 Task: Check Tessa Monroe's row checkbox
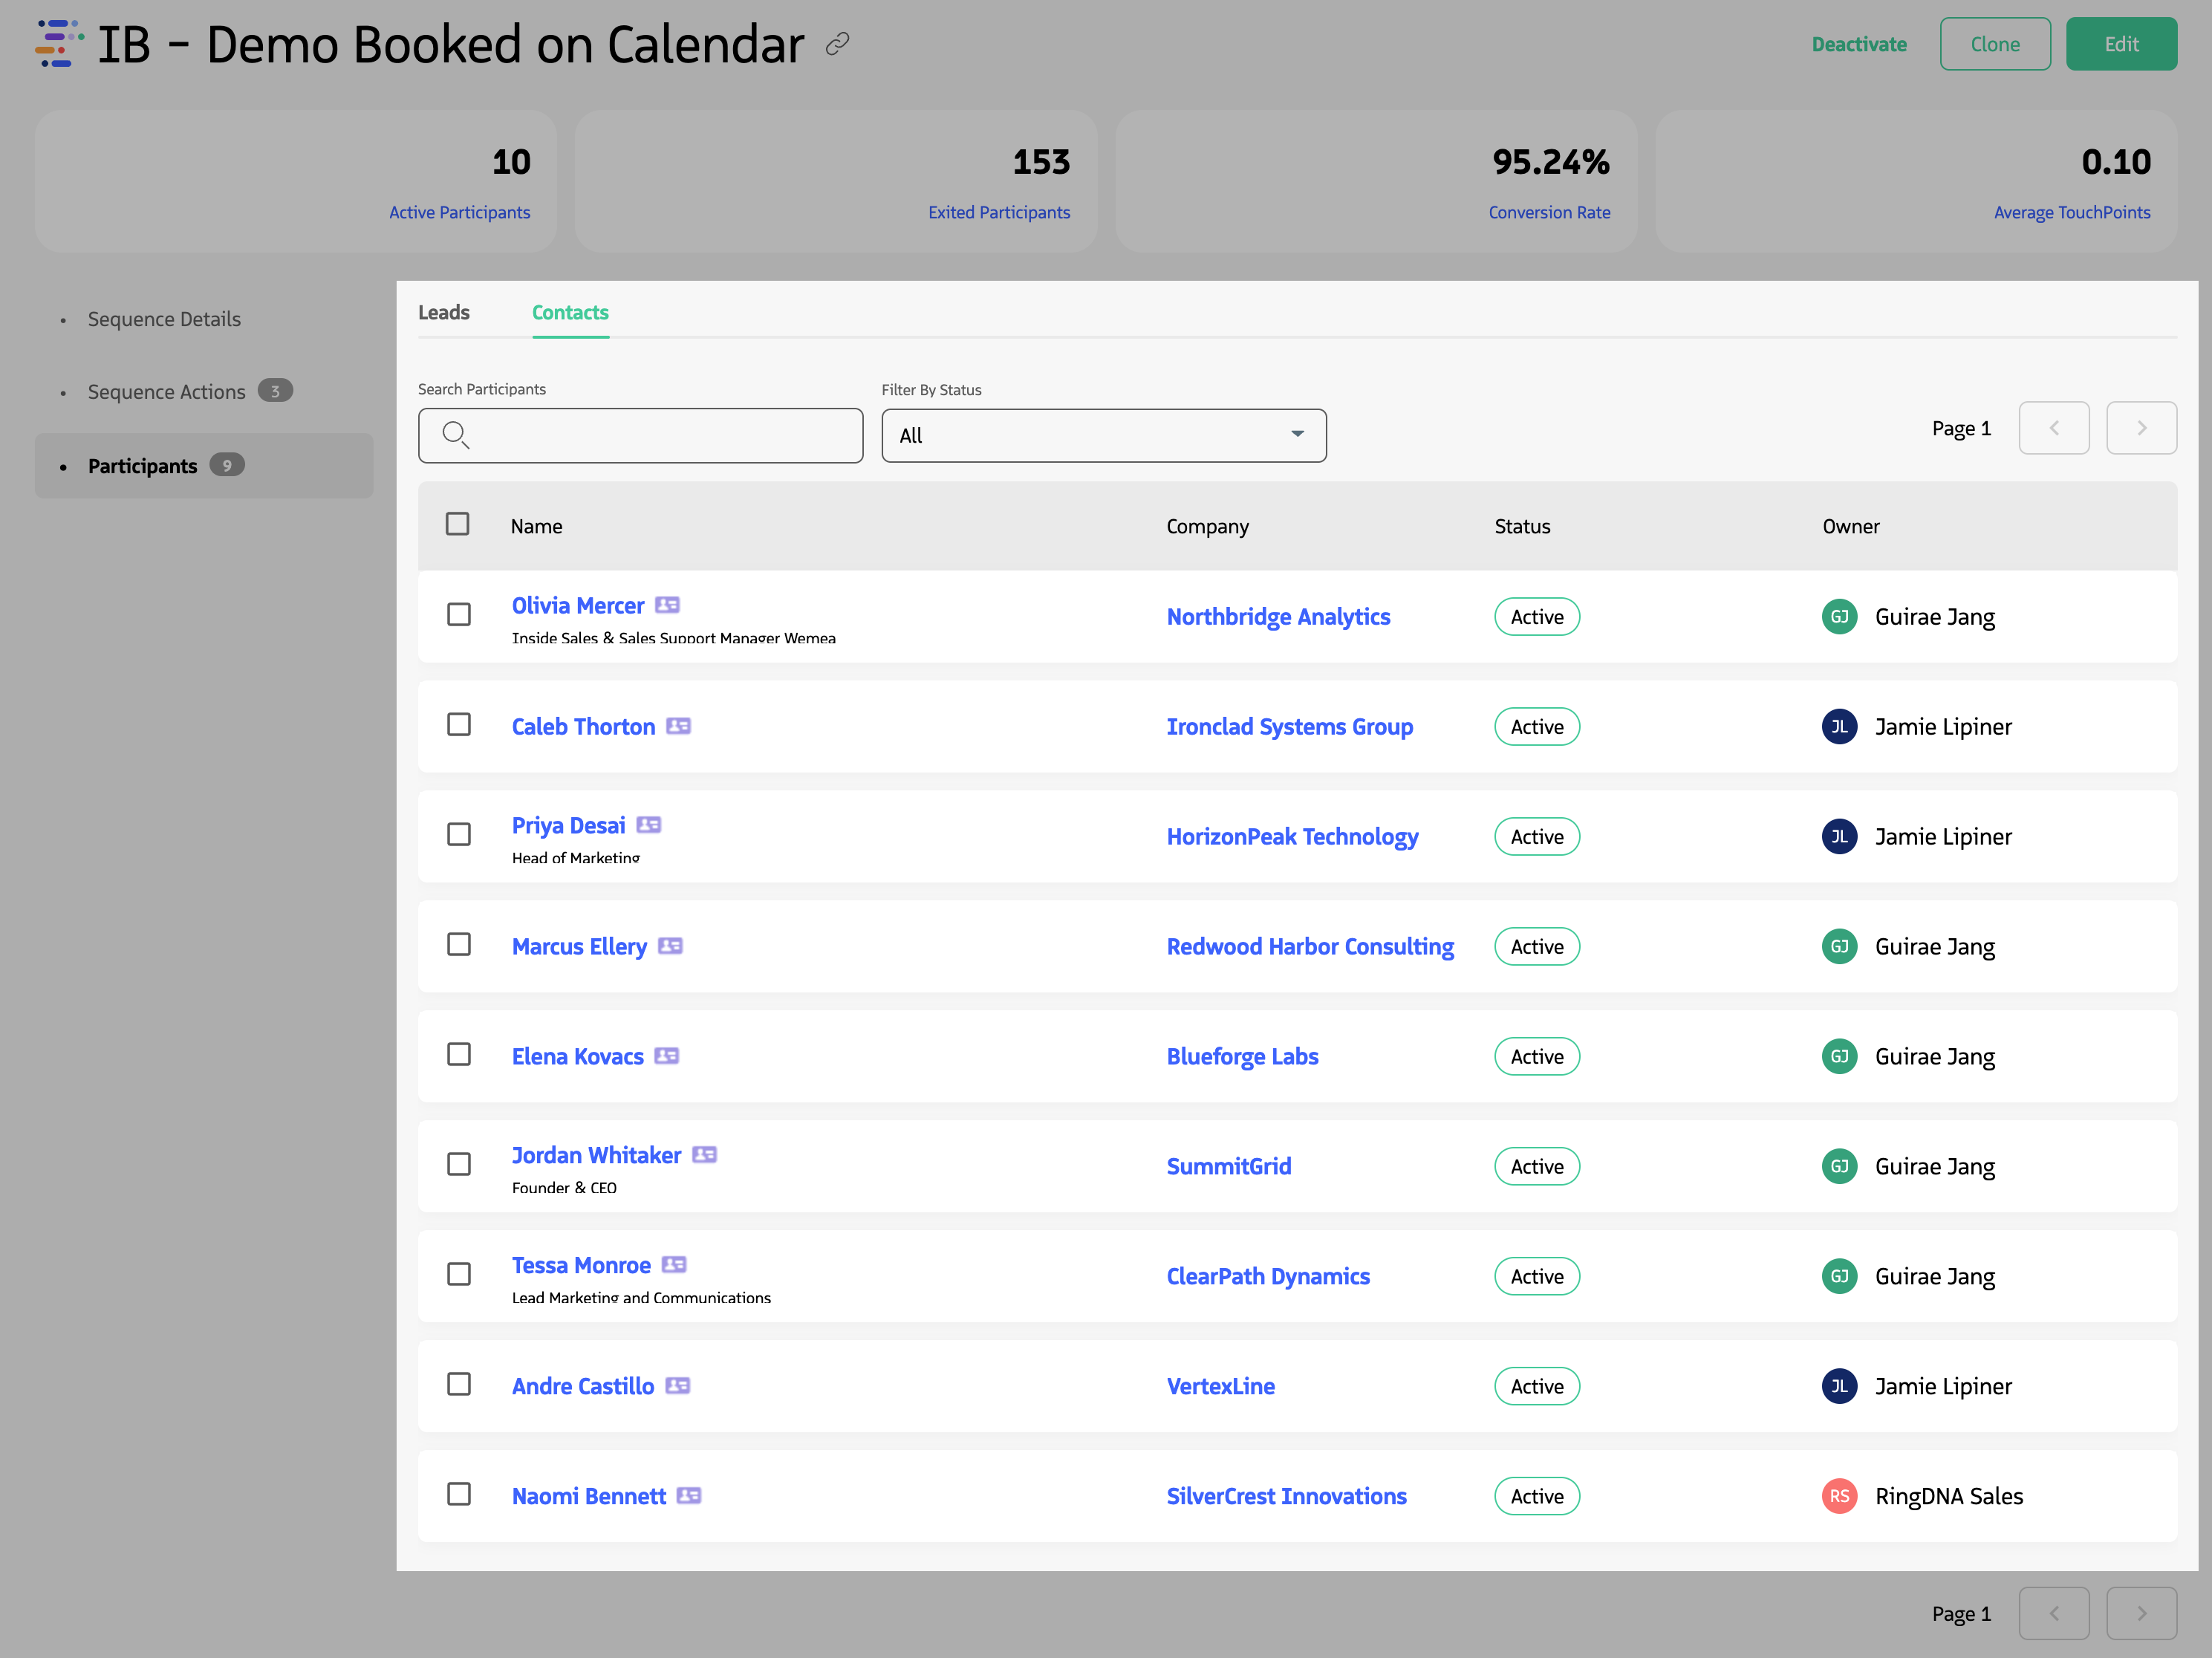pyautogui.click(x=459, y=1275)
